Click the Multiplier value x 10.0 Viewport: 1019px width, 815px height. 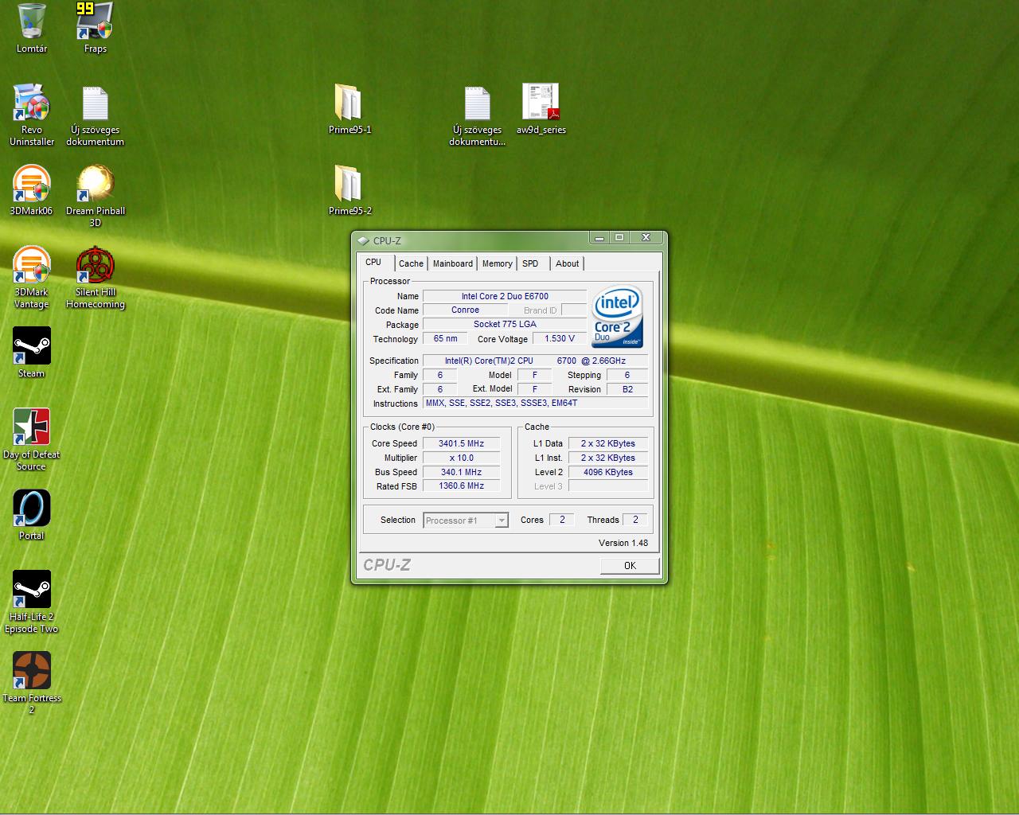pos(461,458)
